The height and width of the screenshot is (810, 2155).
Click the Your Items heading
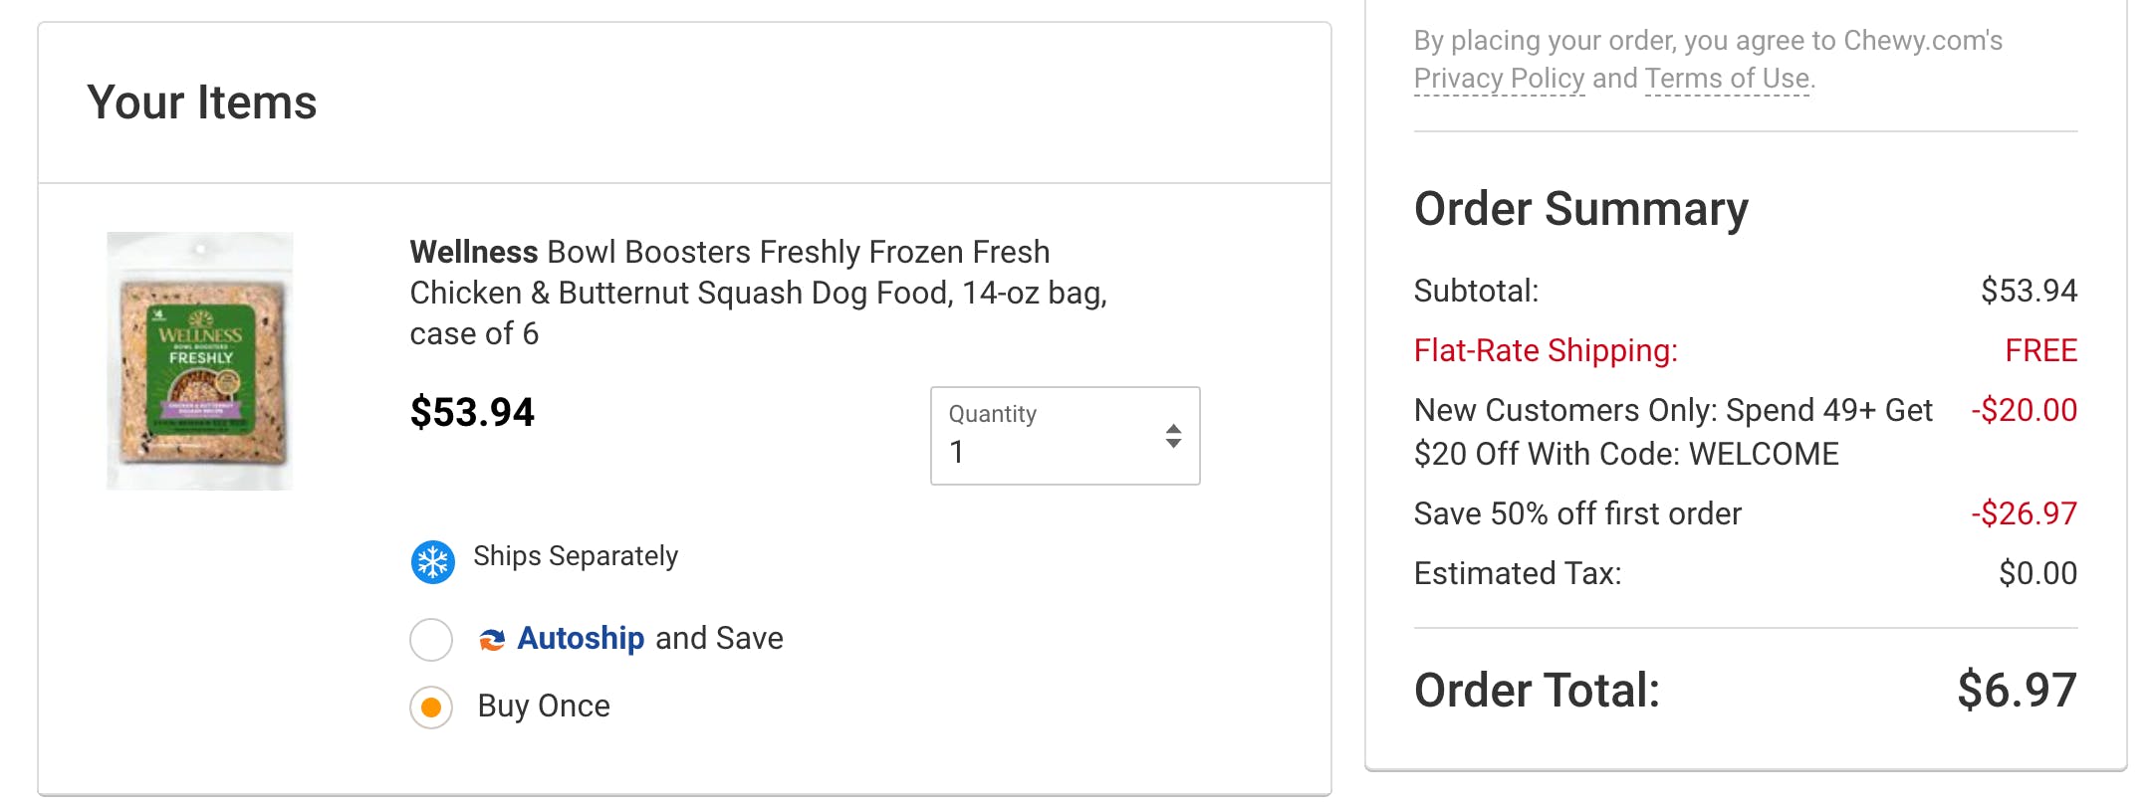[202, 102]
